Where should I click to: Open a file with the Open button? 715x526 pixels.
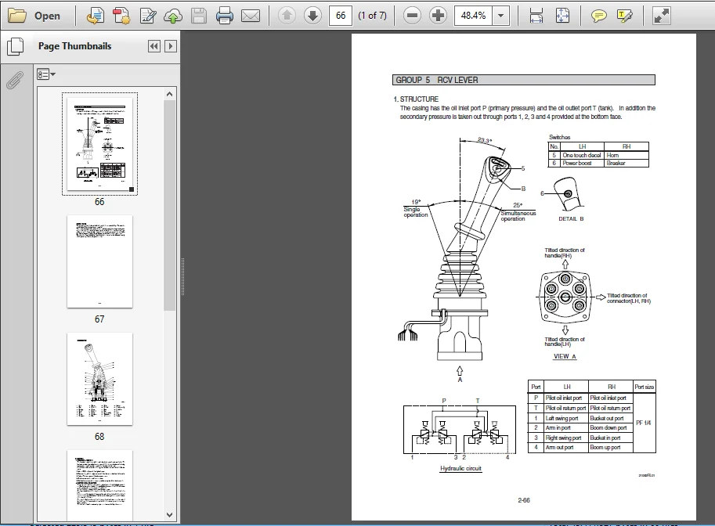click(34, 16)
